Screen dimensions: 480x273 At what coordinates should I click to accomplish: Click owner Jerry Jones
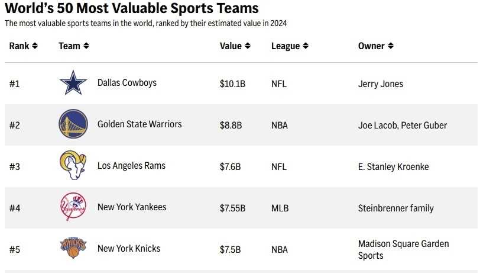click(381, 84)
